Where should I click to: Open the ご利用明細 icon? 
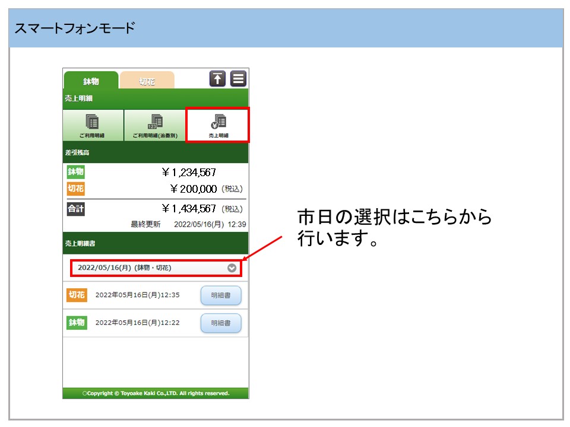click(x=93, y=126)
